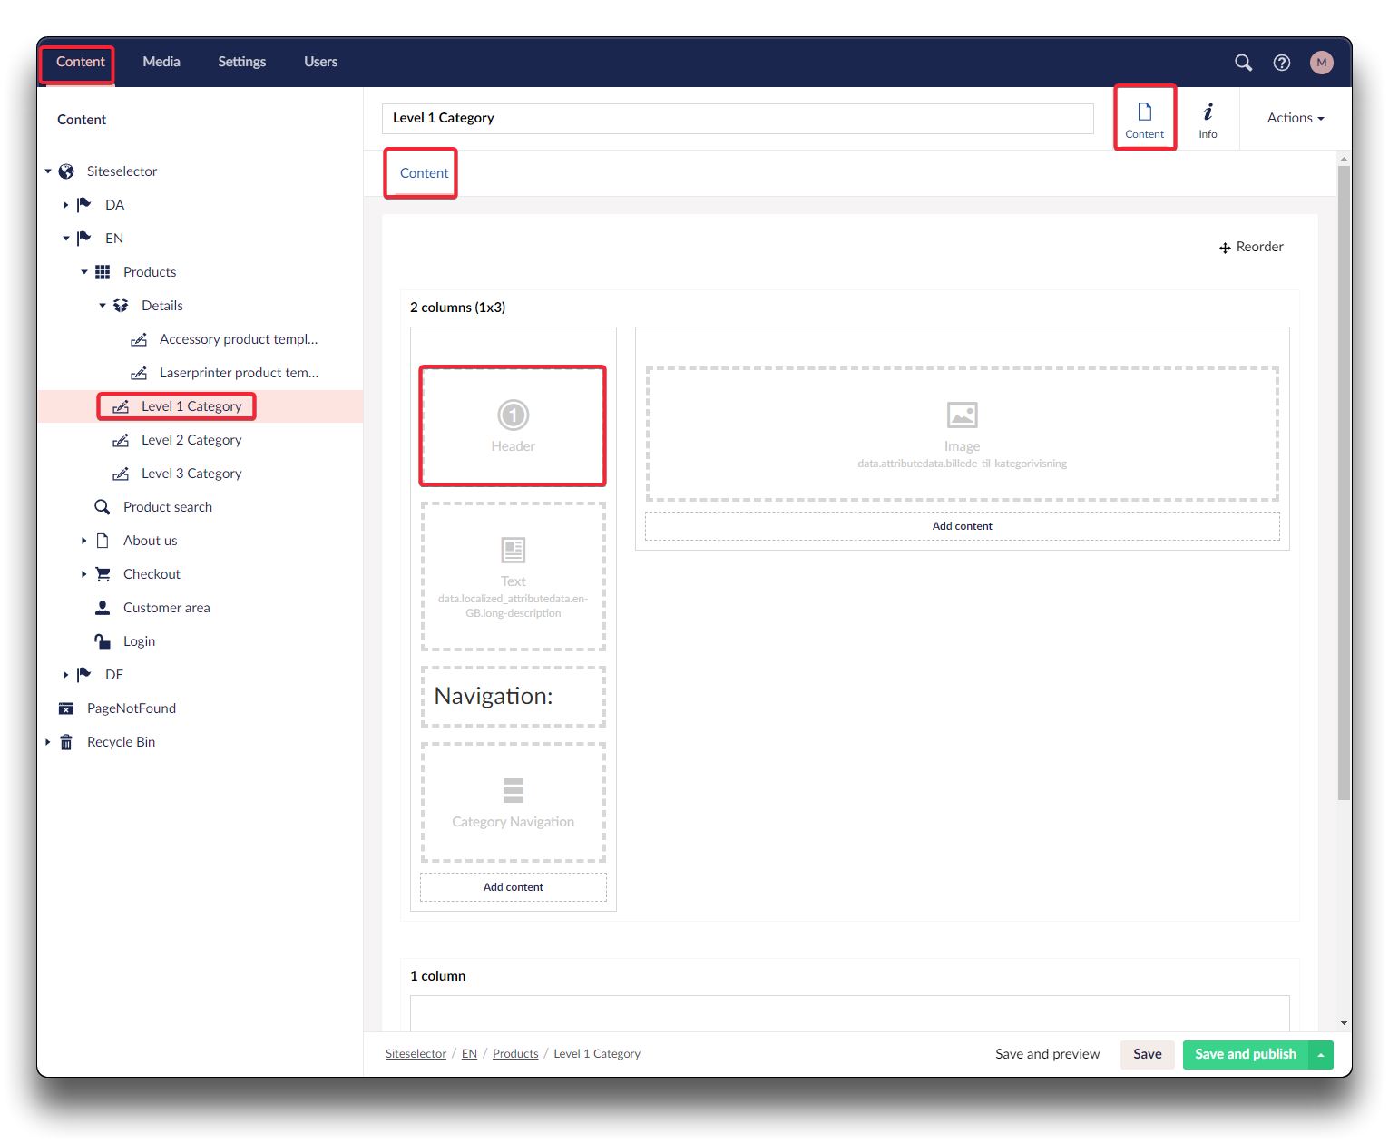Follow the Products breadcrumb link
This screenshot has width=1389, height=1143.
tap(515, 1054)
